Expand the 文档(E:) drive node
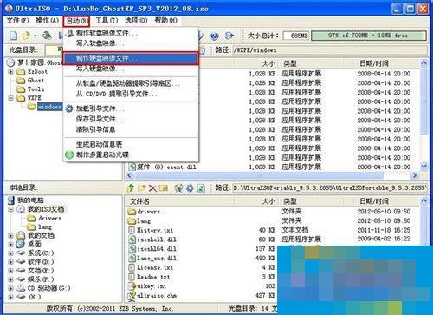Viewport: 433px width, 315px height. (11, 271)
